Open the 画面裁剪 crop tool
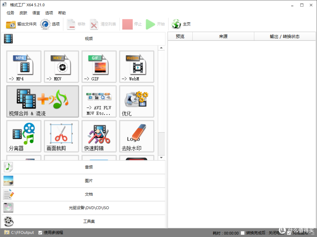317x237 pixels. (61, 136)
